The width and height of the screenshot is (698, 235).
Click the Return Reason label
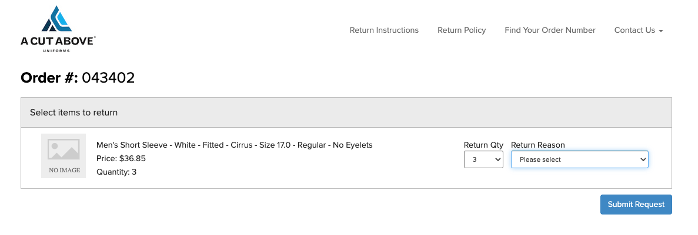[537, 145]
